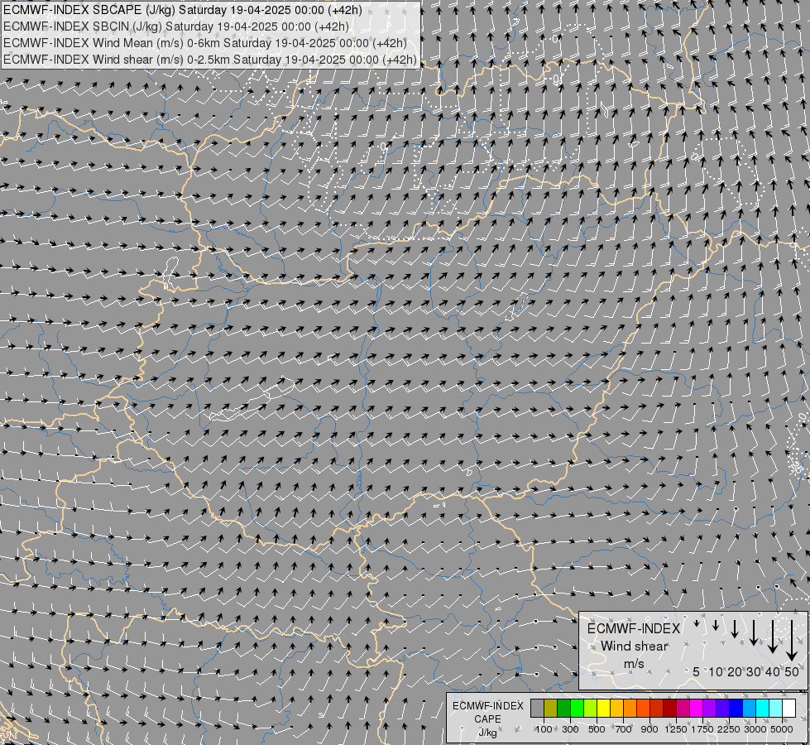Image resolution: width=810 pixels, height=745 pixels.
Task: Click the CAPE legend value 3000
Action: tap(755, 729)
